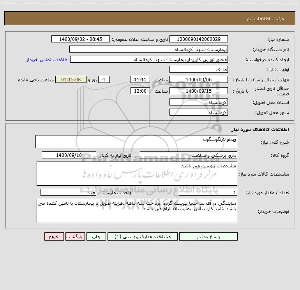Click the label گروه کالا

(280, 155)
